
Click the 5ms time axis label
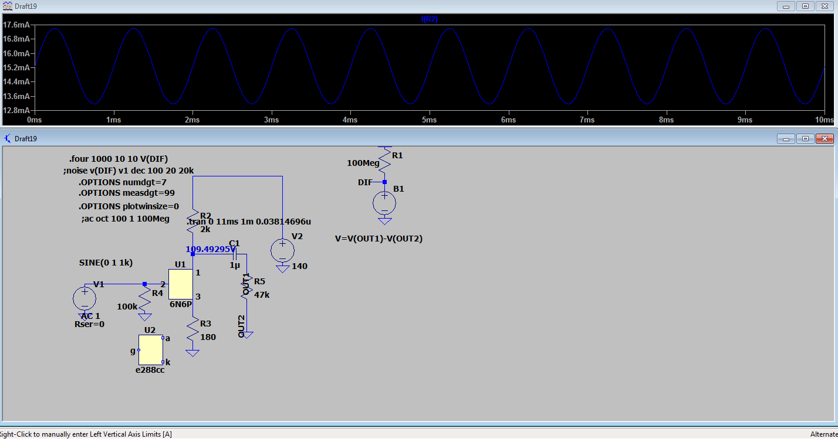(430, 120)
